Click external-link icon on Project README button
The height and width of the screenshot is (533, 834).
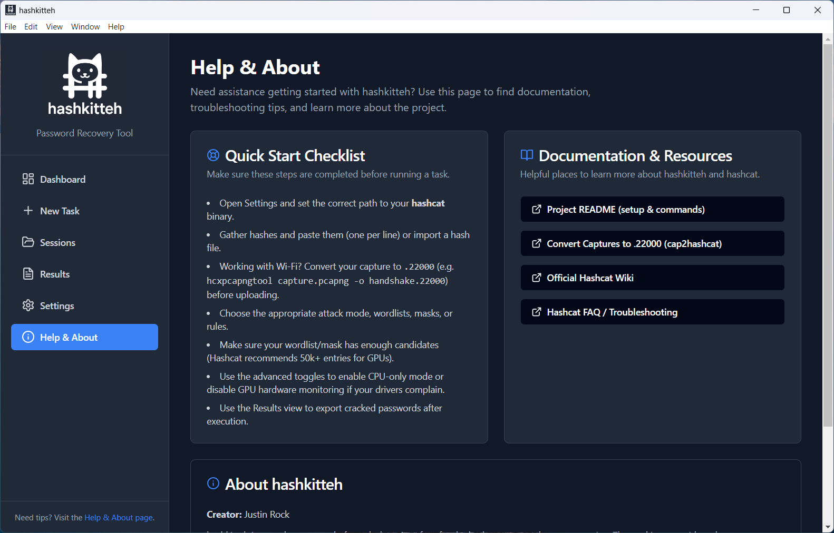tap(536, 210)
